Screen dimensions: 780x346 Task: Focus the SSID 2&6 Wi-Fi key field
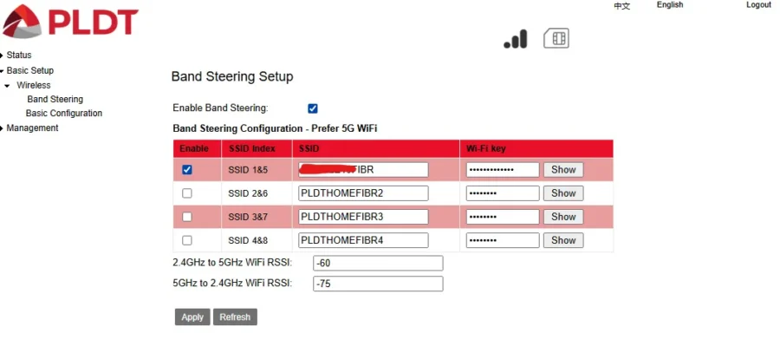[x=503, y=193]
